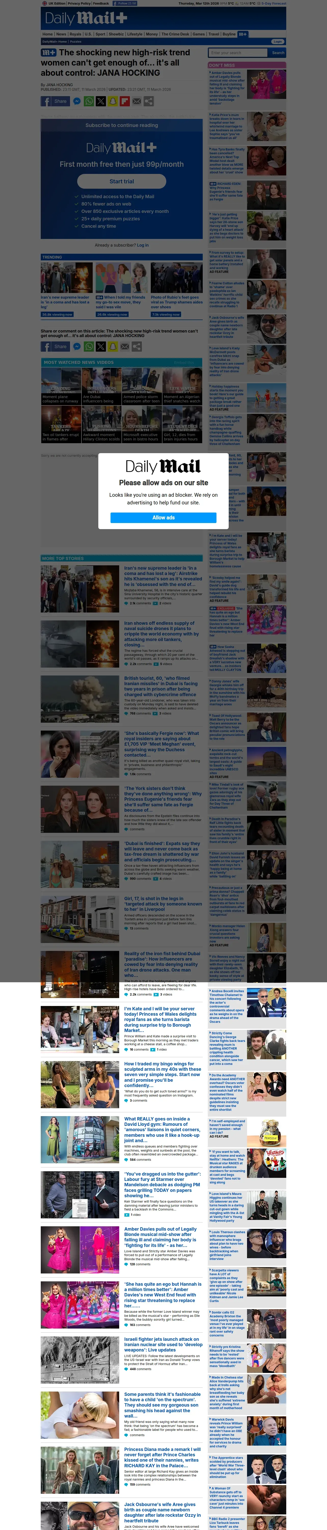The height and width of the screenshot is (1530, 327).
Task: Play video 'Awkward moment Hillary Clinton scolds'
Action: [x=101, y=424]
